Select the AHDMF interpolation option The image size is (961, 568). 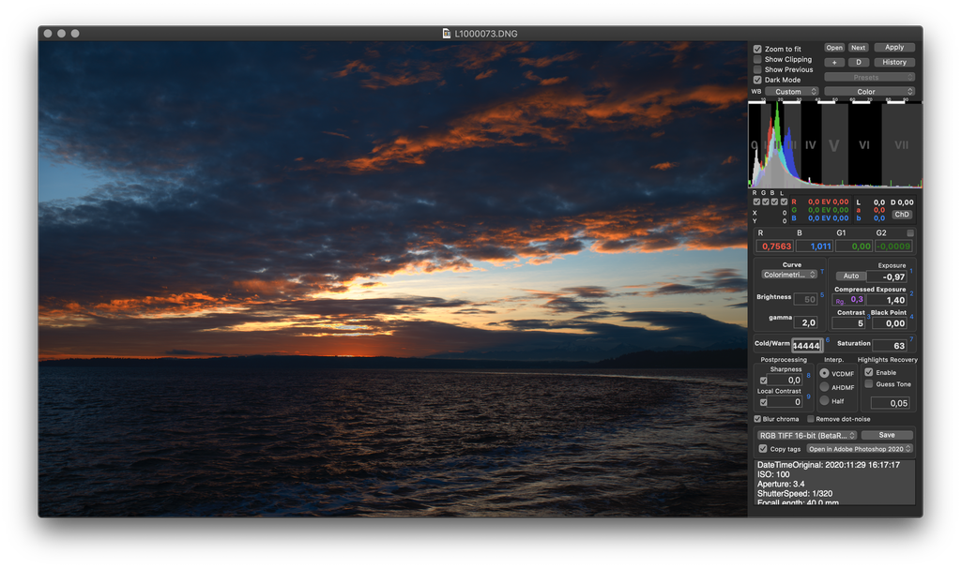pyautogui.click(x=824, y=387)
